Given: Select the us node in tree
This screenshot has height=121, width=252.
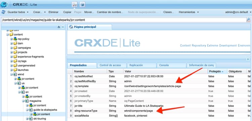Looking at the screenshot, I should point(23,83).
